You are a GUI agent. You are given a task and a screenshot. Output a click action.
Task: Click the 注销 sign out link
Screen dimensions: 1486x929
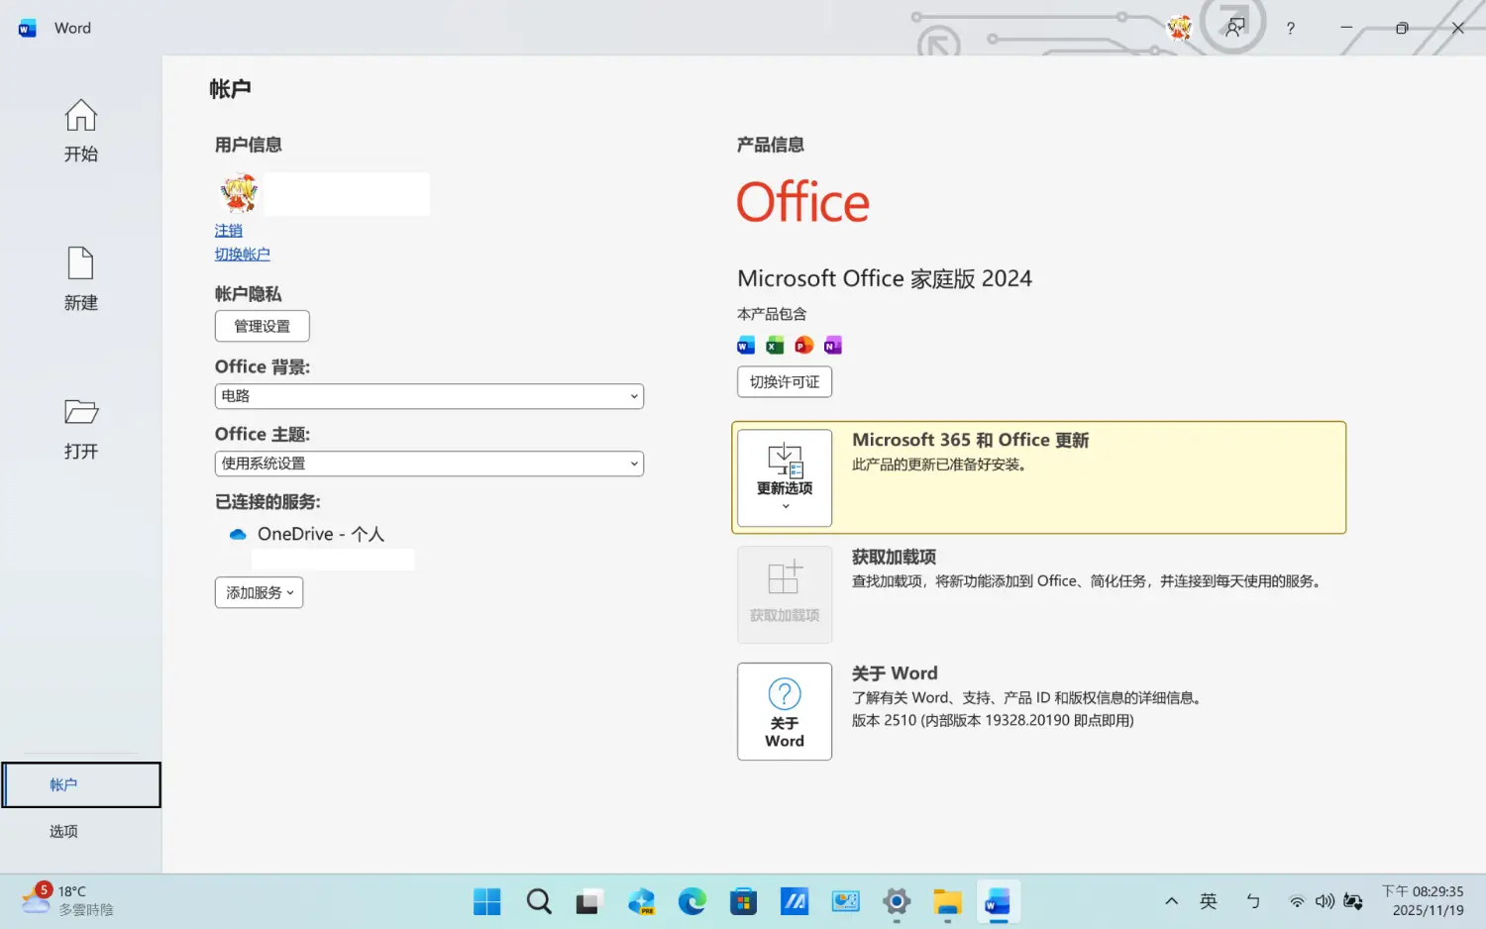[228, 230]
